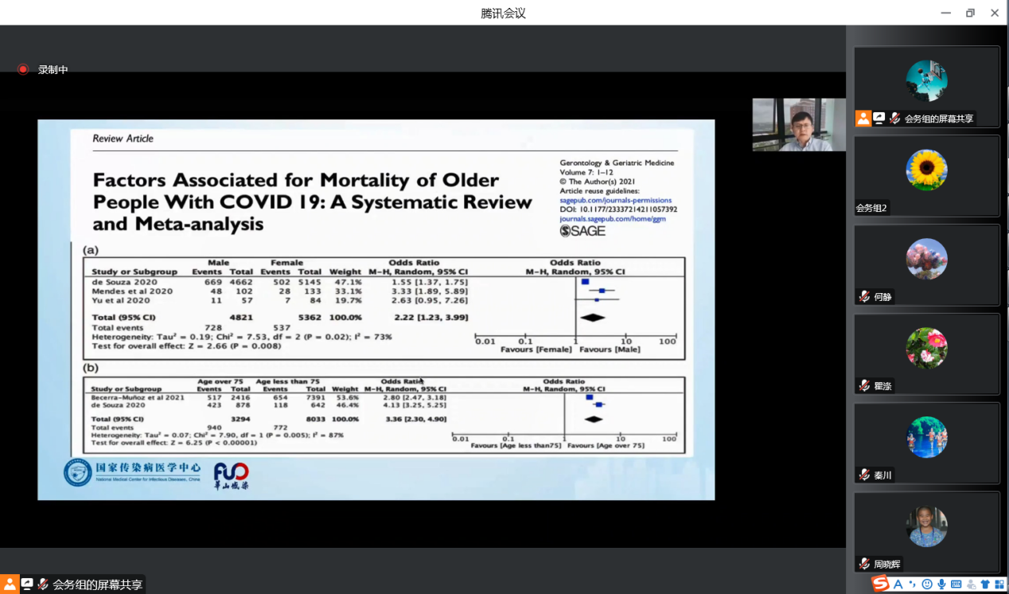Viewport: 1009px width, 594px height.
Task: Click the 会务组的屏幕共享 label at bottom-left
Action: coord(98,585)
